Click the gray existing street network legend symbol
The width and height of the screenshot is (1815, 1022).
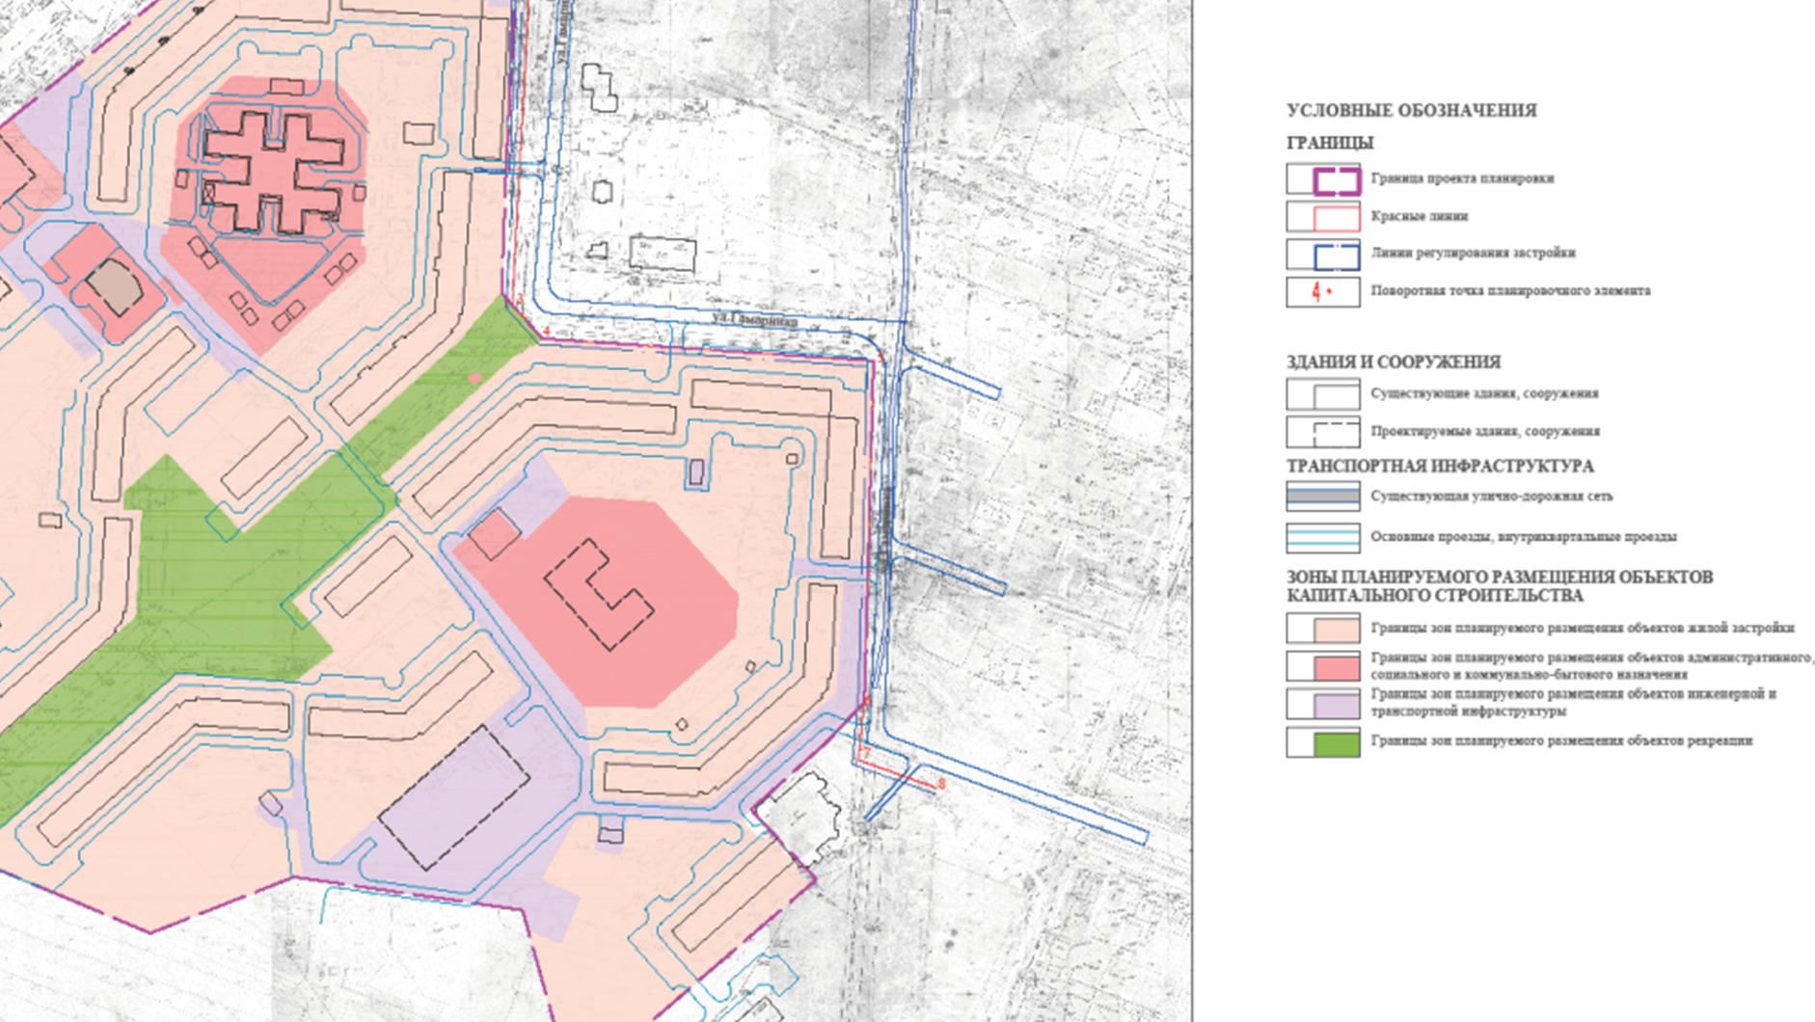click(x=1322, y=497)
